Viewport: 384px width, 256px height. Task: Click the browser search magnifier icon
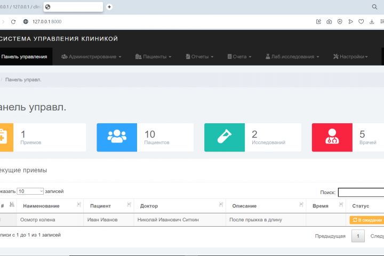tap(374, 7)
